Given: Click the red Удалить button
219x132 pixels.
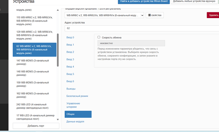Looking at the screenshot, I should tap(213, 15).
